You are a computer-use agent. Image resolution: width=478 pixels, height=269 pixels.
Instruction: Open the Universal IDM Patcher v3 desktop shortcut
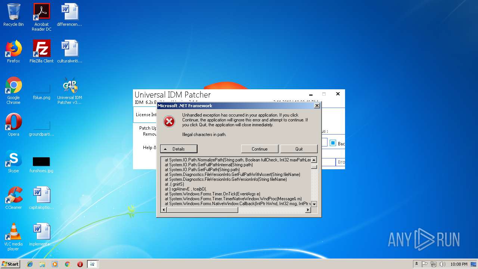69,90
